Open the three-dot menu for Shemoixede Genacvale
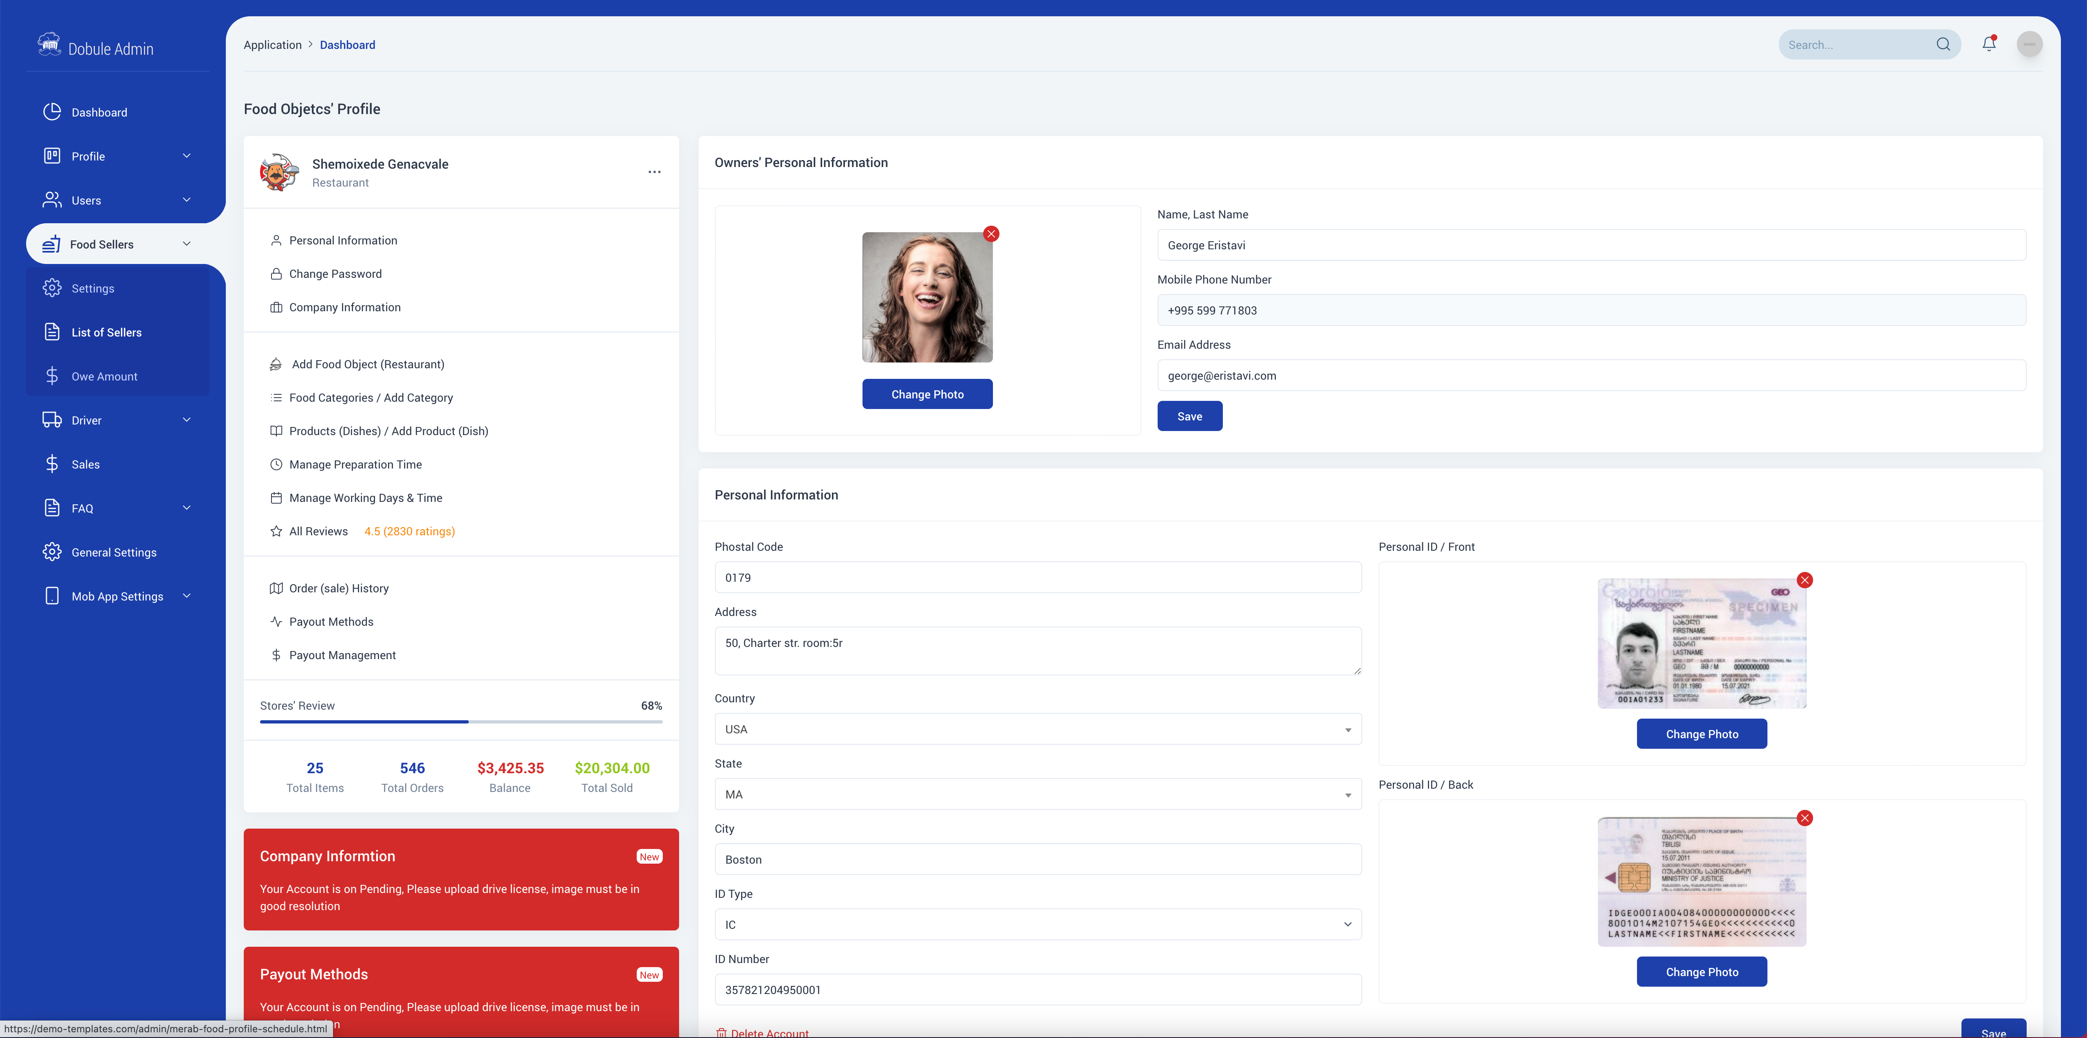 [x=654, y=172]
